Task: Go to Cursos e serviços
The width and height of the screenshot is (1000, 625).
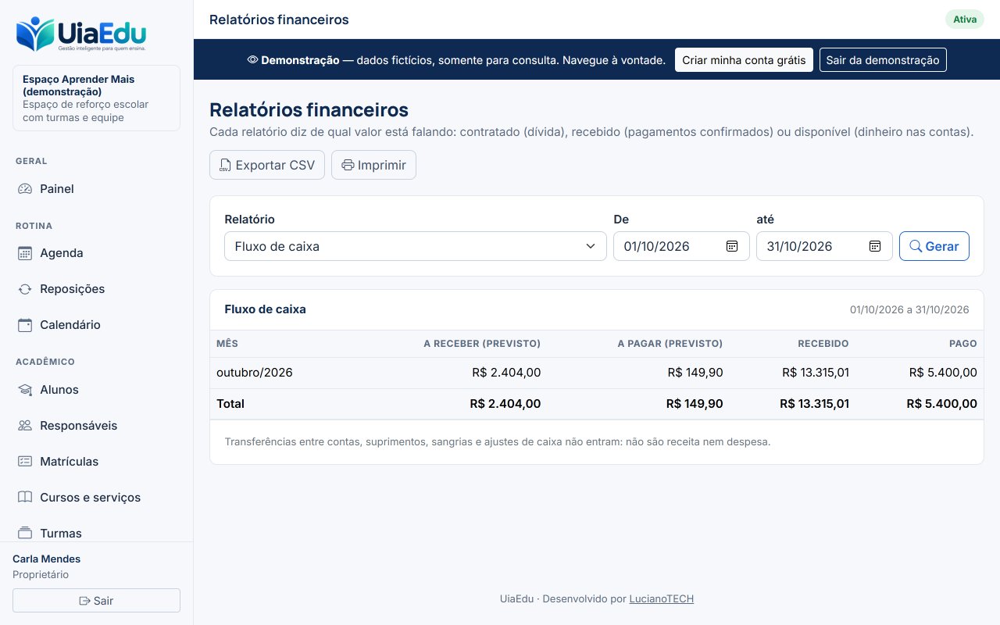Action: click(96, 498)
